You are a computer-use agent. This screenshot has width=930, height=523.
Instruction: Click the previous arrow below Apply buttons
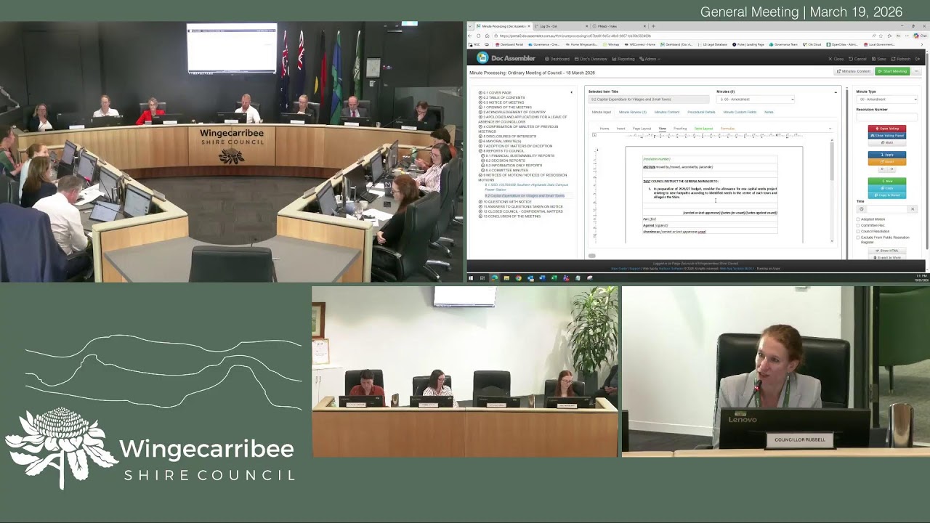[x=882, y=169]
